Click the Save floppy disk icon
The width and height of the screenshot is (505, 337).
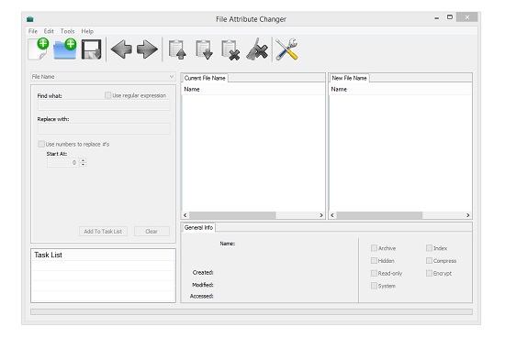92,49
